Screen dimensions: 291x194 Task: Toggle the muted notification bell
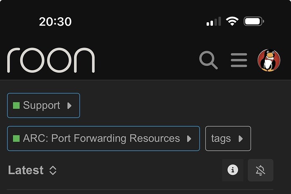[261, 170]
